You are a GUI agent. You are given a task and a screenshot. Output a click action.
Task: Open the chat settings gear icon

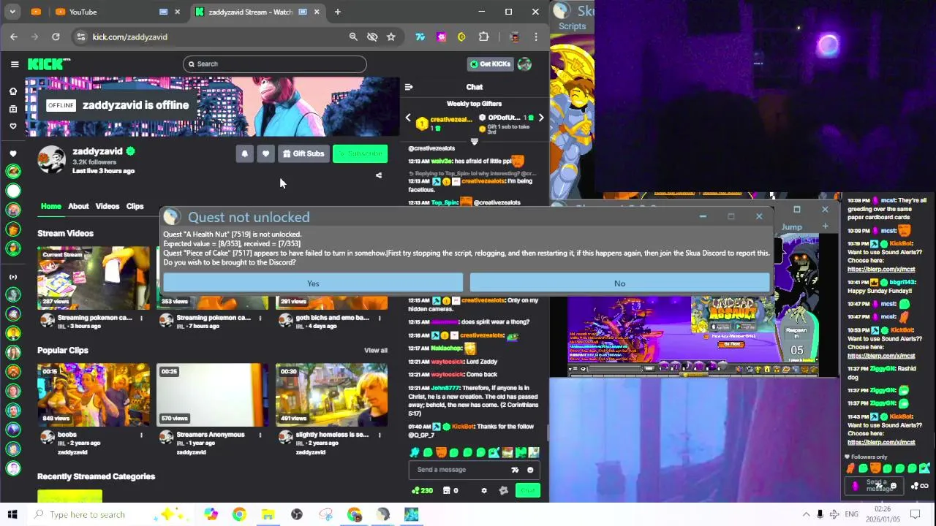tap(483, 490)
